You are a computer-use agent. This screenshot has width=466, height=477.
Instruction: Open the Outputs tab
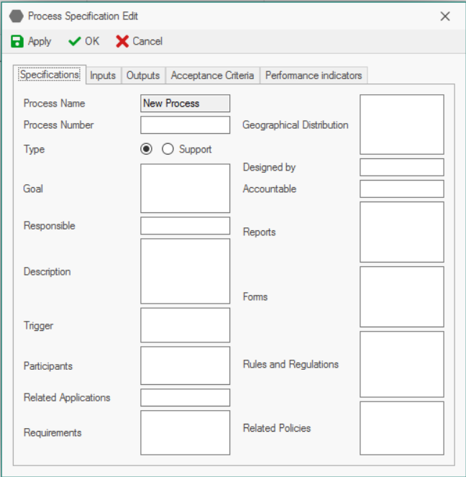(143, 76)
